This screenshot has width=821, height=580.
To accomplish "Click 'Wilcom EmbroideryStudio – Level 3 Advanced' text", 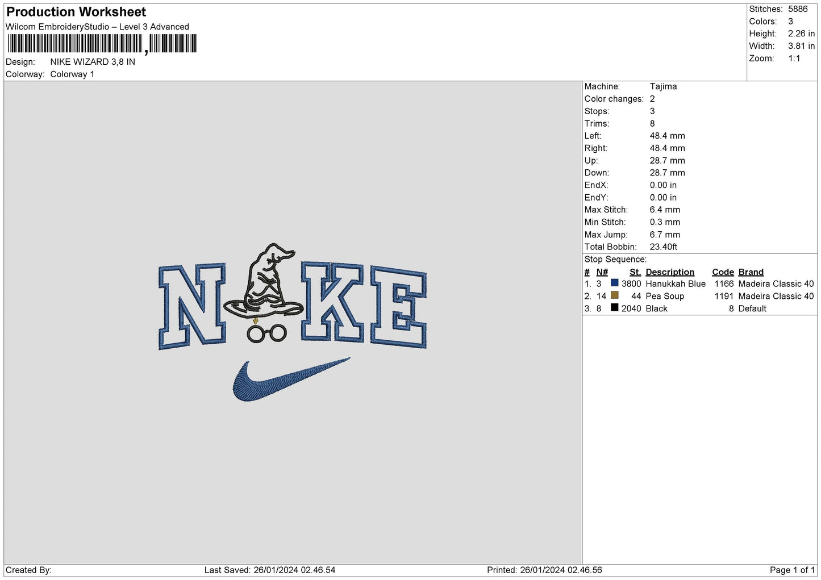I will 97,27.
